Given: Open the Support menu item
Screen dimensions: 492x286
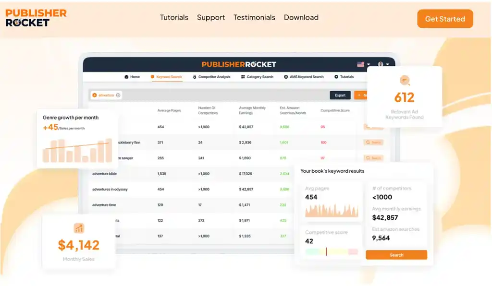Looking at the screenshot, I should pyautogui.click(x=210, y=17).
